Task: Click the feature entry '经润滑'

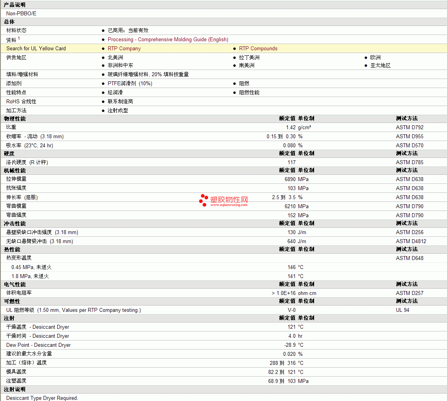Action: click(x=115, y=93)
